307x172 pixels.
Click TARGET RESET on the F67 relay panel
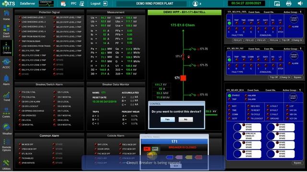click(x=294, y=56)
